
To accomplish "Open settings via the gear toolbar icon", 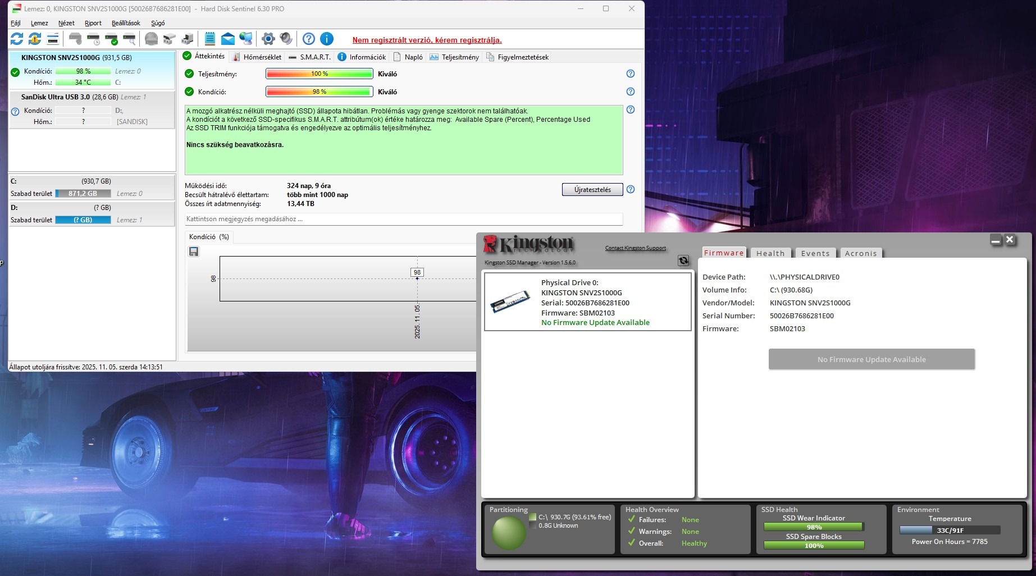I will (x=268, y=39).
